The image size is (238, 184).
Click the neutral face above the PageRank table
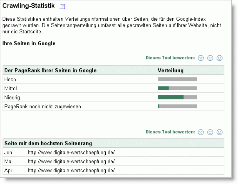(210, 58)
